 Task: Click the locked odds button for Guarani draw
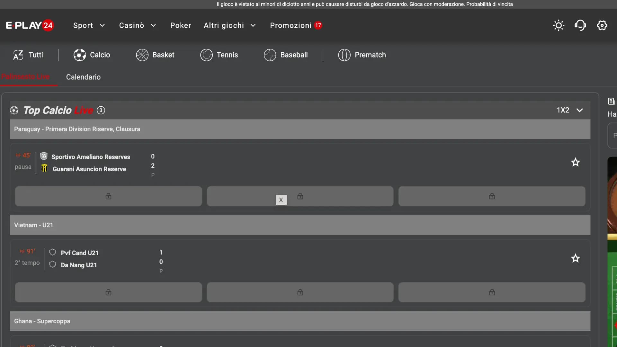300,196
